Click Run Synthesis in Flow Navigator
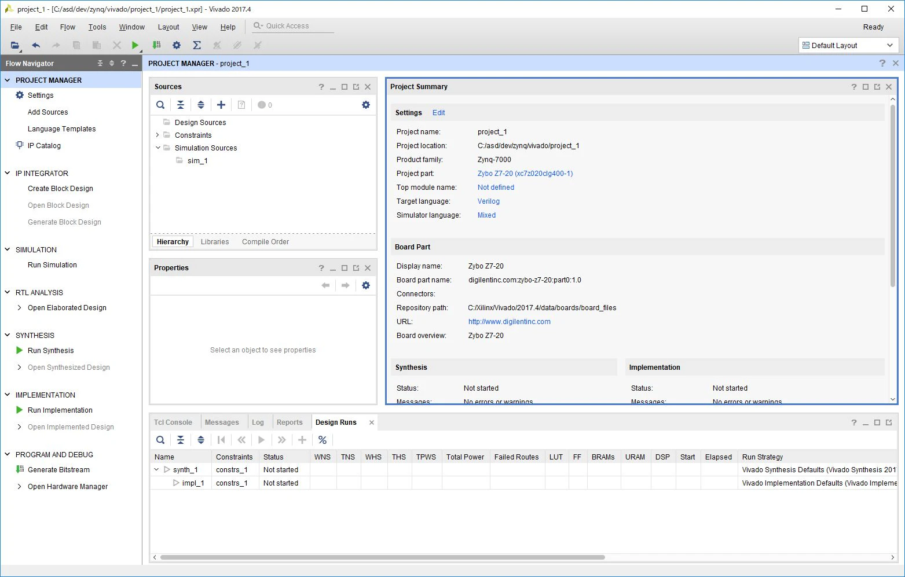This screenshot has width=905, height=577. coord(51,351)
